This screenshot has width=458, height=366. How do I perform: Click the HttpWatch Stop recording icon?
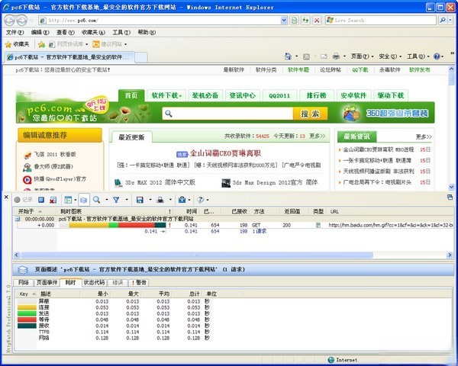pos(41,200)
